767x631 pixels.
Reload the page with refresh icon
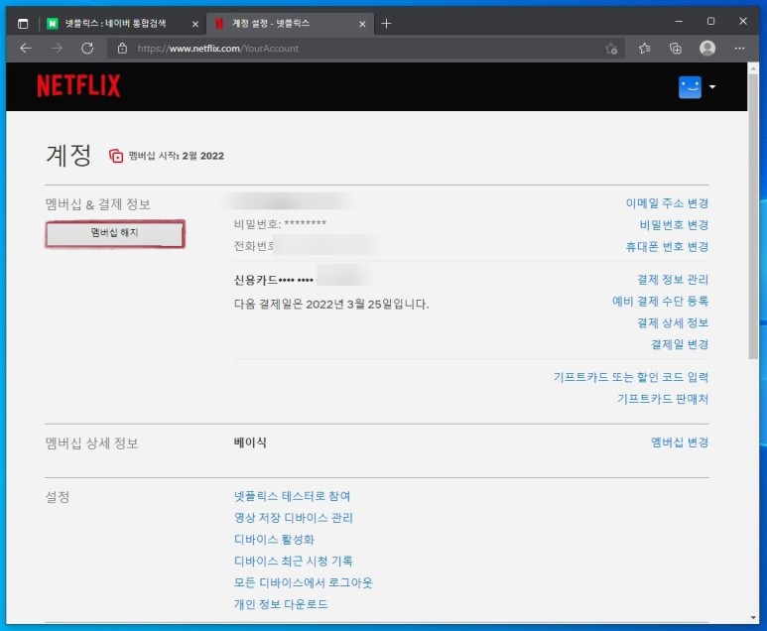click(x=87, y=48)
